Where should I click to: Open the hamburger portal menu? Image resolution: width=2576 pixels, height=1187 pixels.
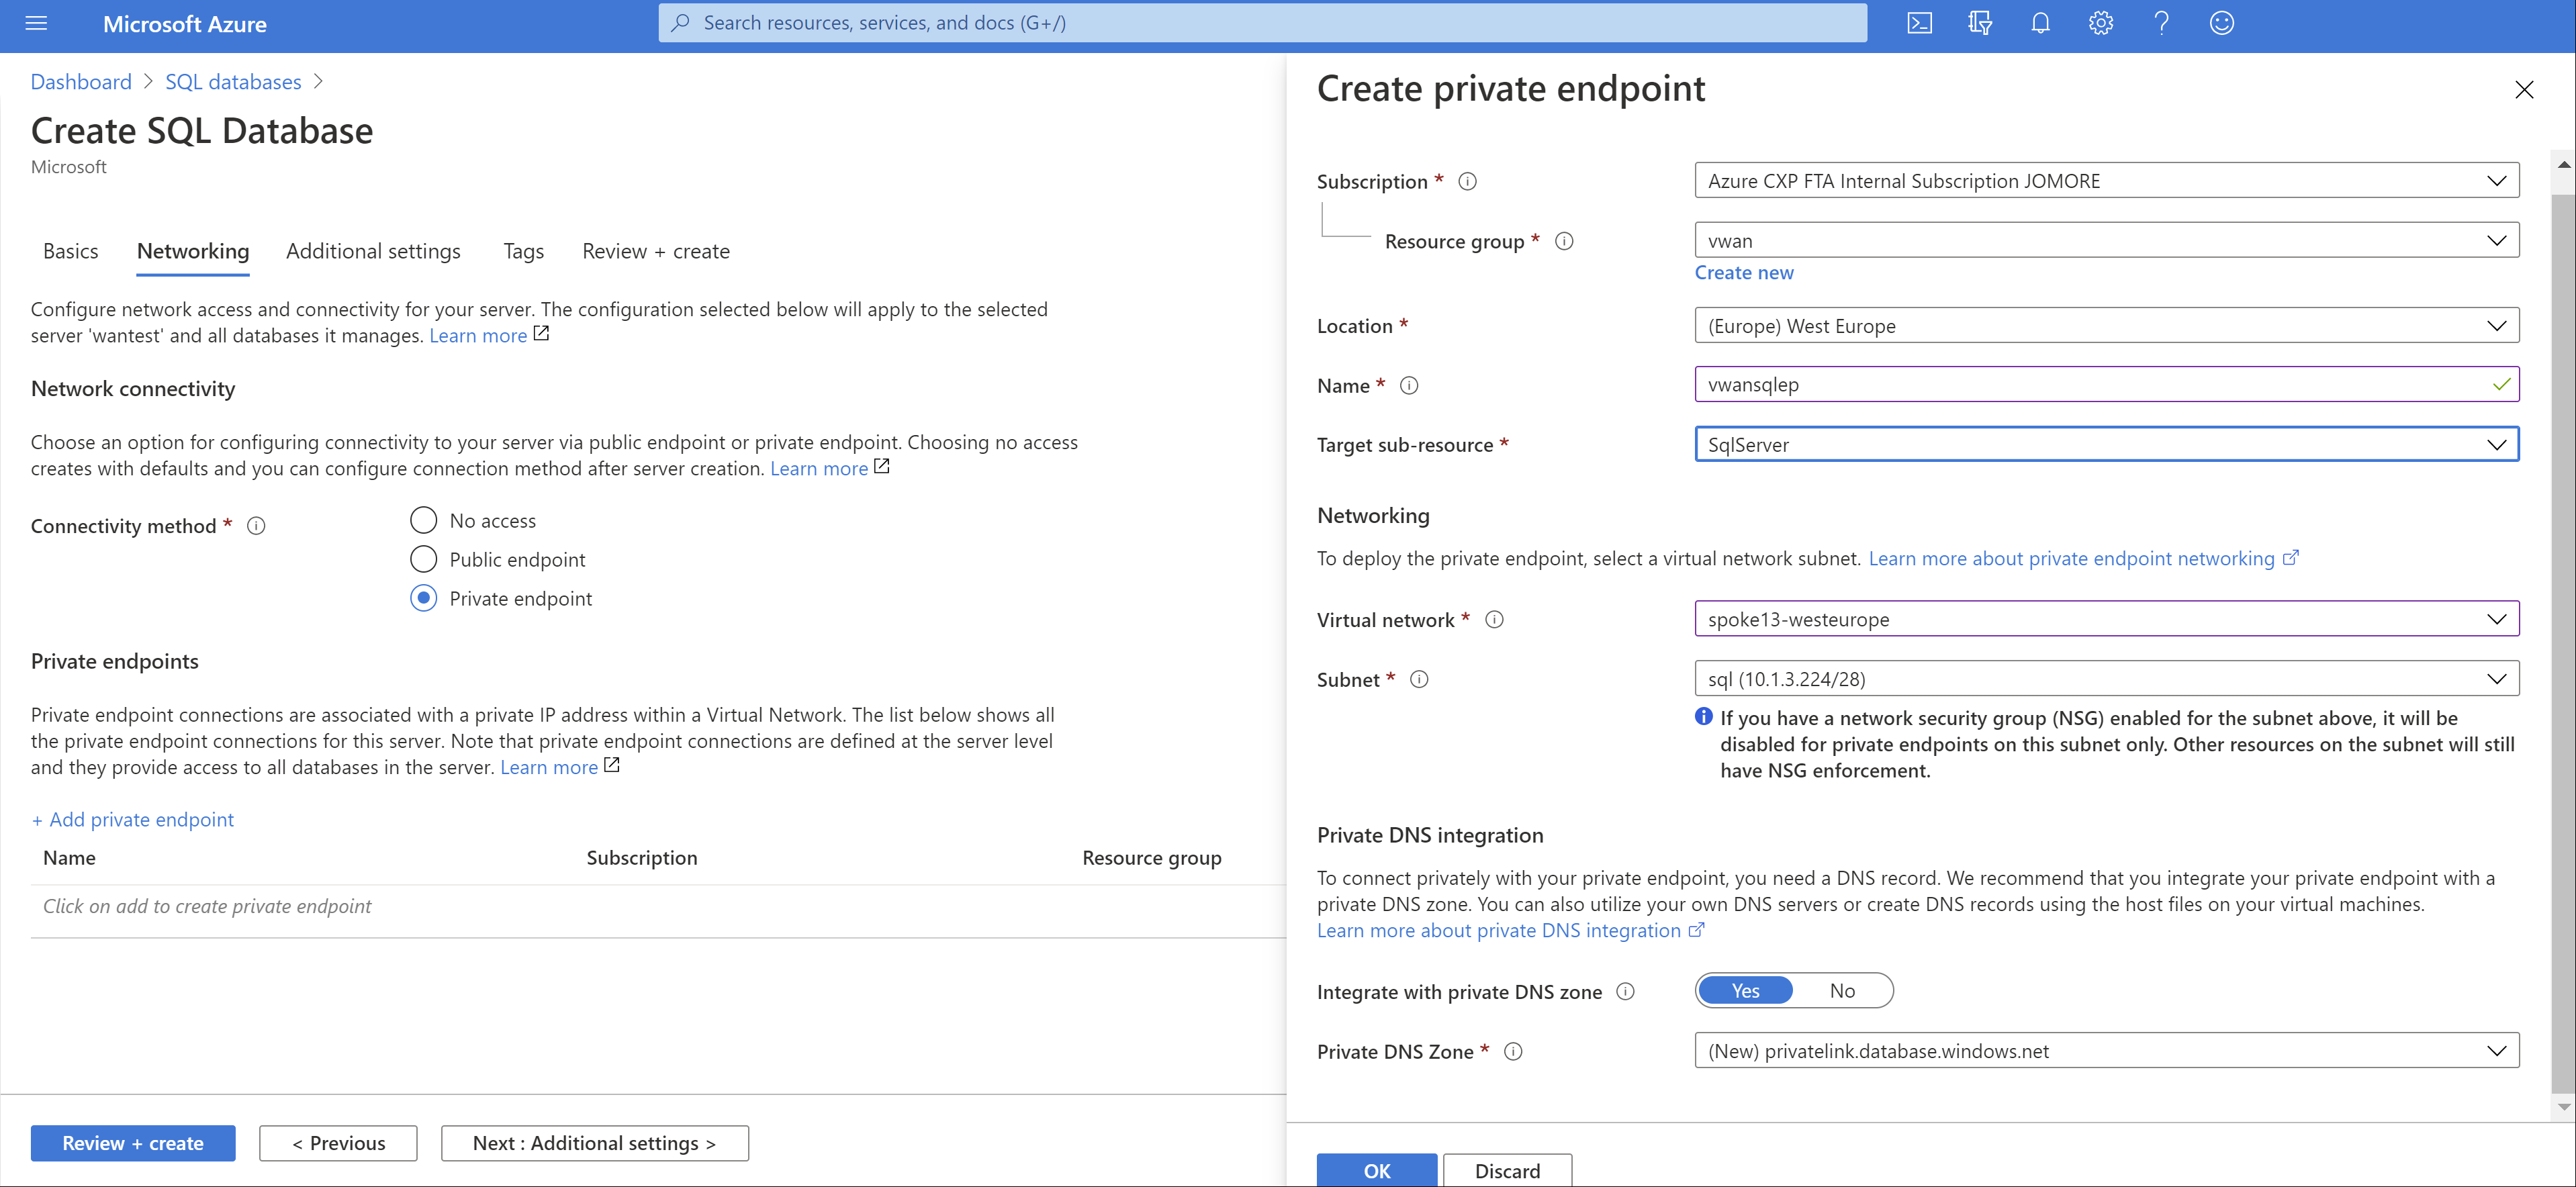coord(36,23)
